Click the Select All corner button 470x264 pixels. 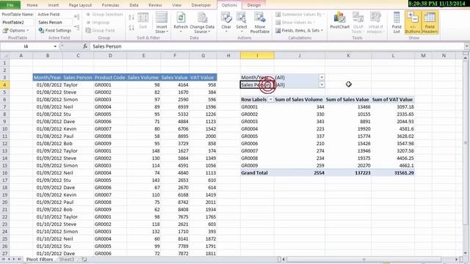point(4,56)
